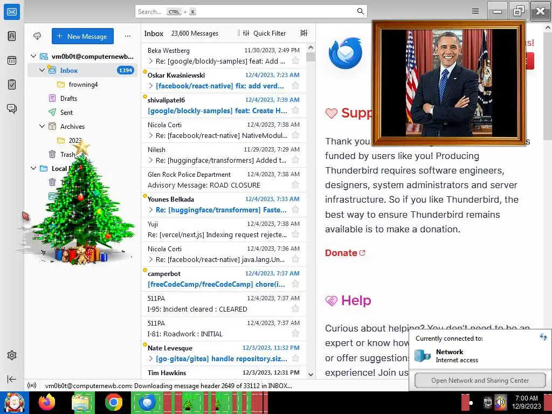Star the Oskar Kwaśniewski message

coord(295,86)
